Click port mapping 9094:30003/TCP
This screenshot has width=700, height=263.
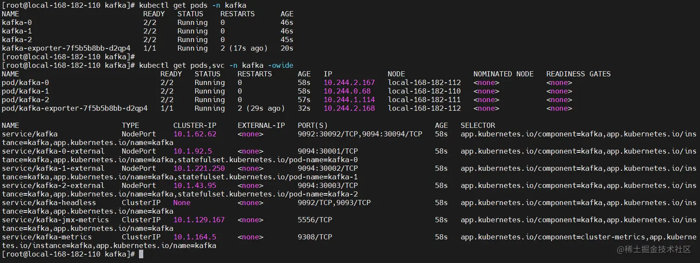tap(328, 185)
